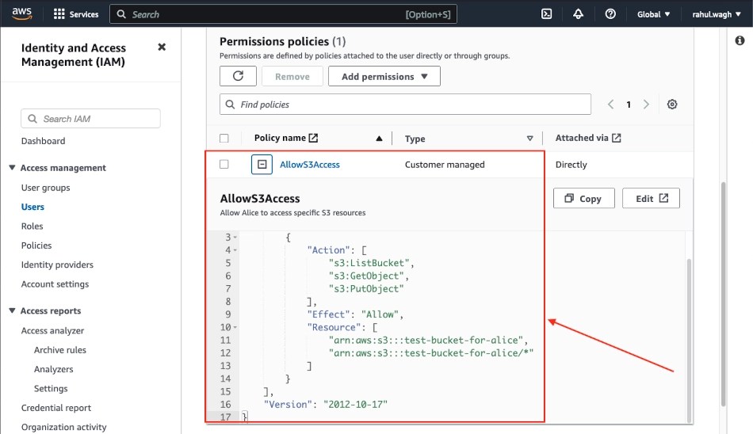Open the rahul.wagh account menu
The width and height of the screenshot is (753, 434).
717,14
